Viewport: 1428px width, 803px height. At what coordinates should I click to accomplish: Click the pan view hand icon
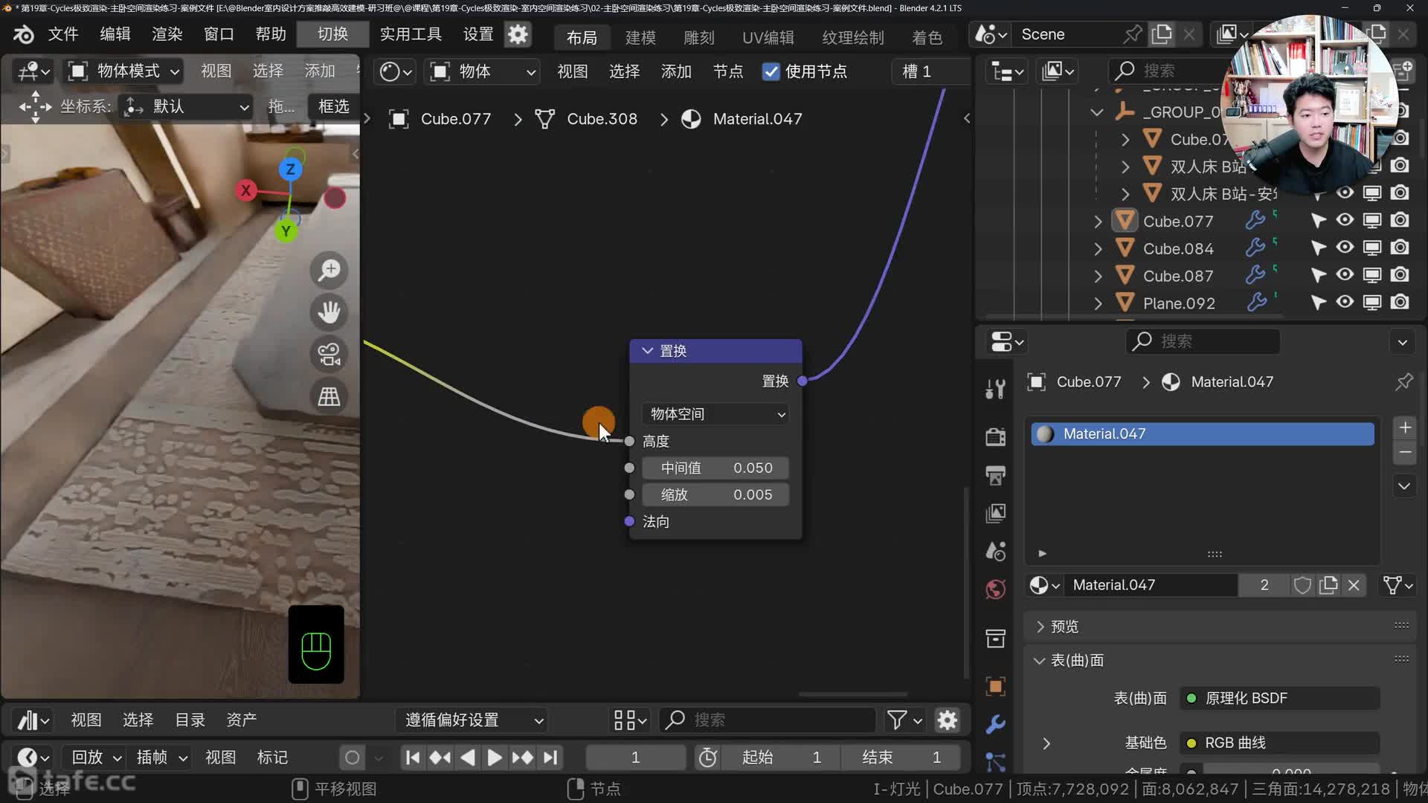coord(329,312)
